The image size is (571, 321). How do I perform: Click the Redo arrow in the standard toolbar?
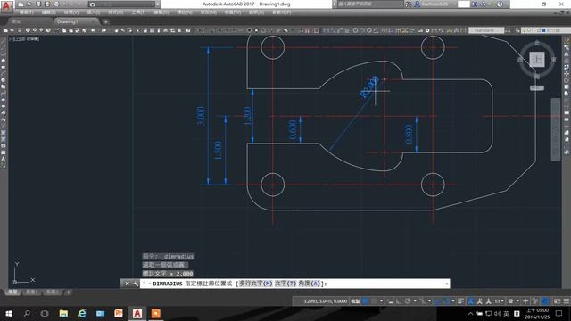pyautogui.click(x=103, y=30)
